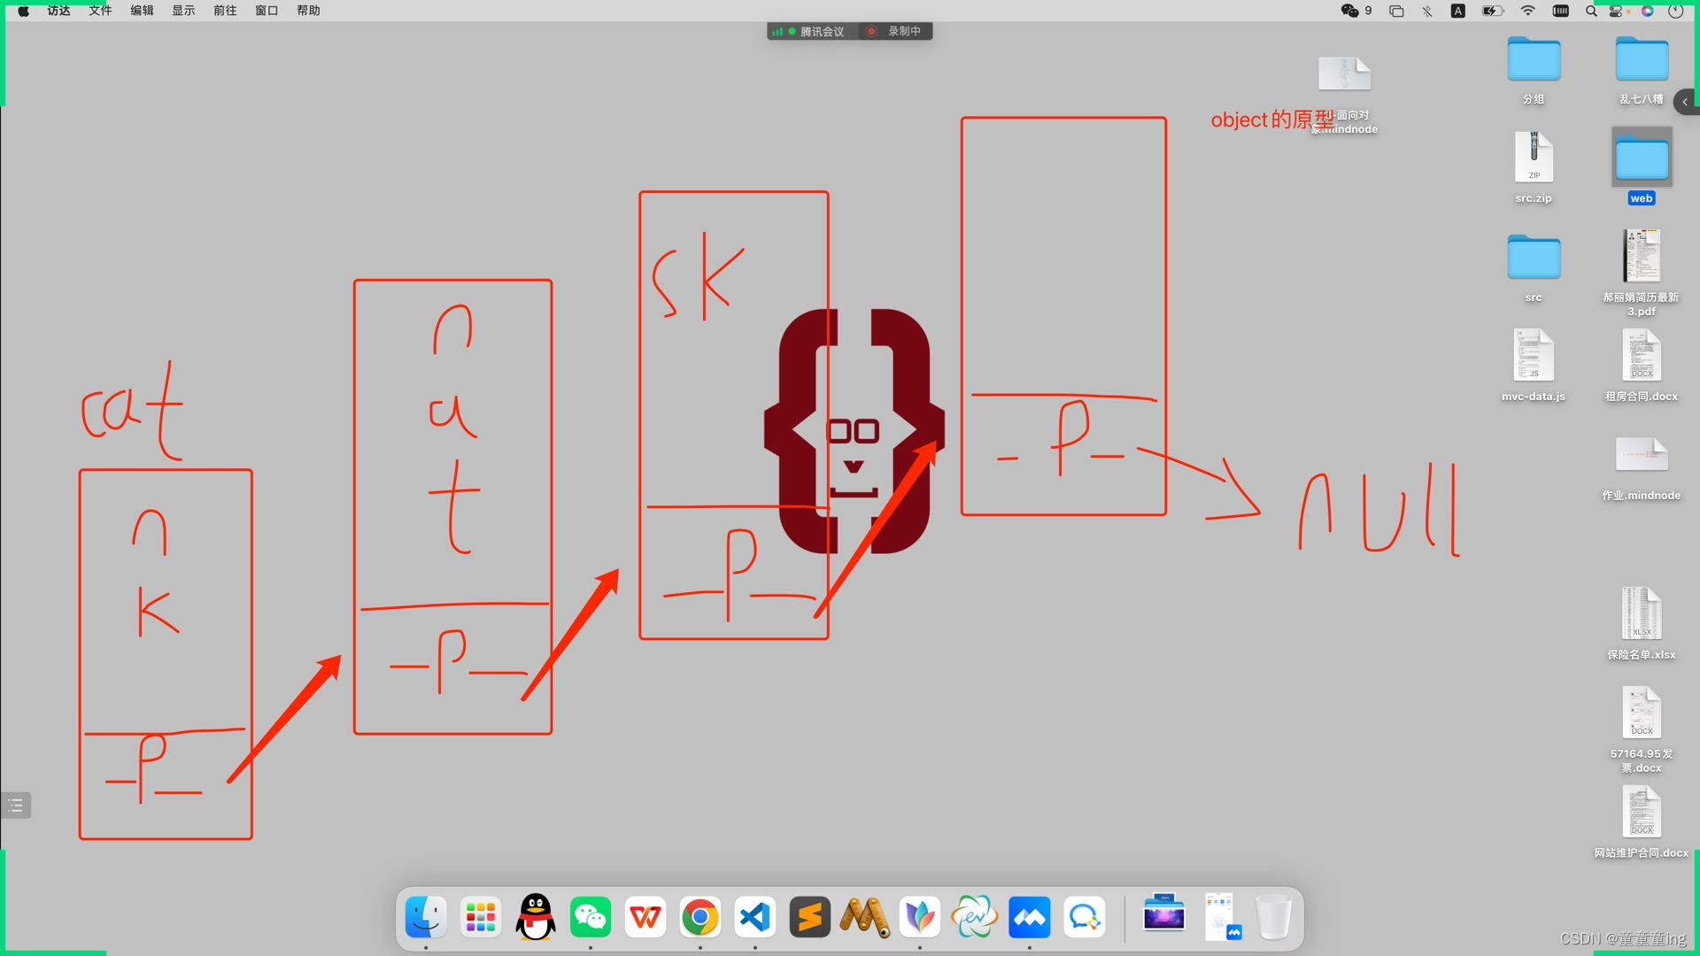Click the keyboard battery menu bar icon
The width and height of the screenshot is (1700, 956).
(x=1560, y=11)
